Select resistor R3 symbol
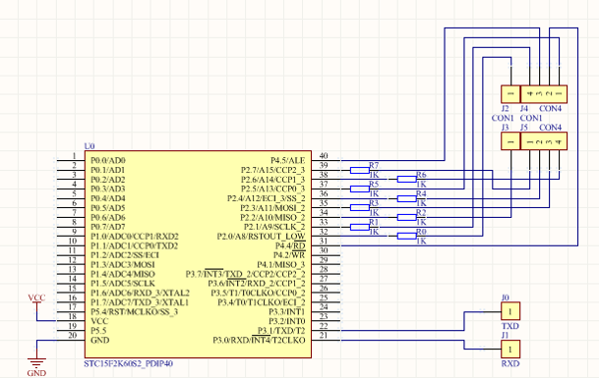 pos(360,208)
